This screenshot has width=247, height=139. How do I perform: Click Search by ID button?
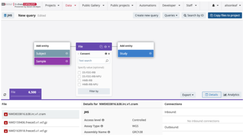click(x=194, y=16)
